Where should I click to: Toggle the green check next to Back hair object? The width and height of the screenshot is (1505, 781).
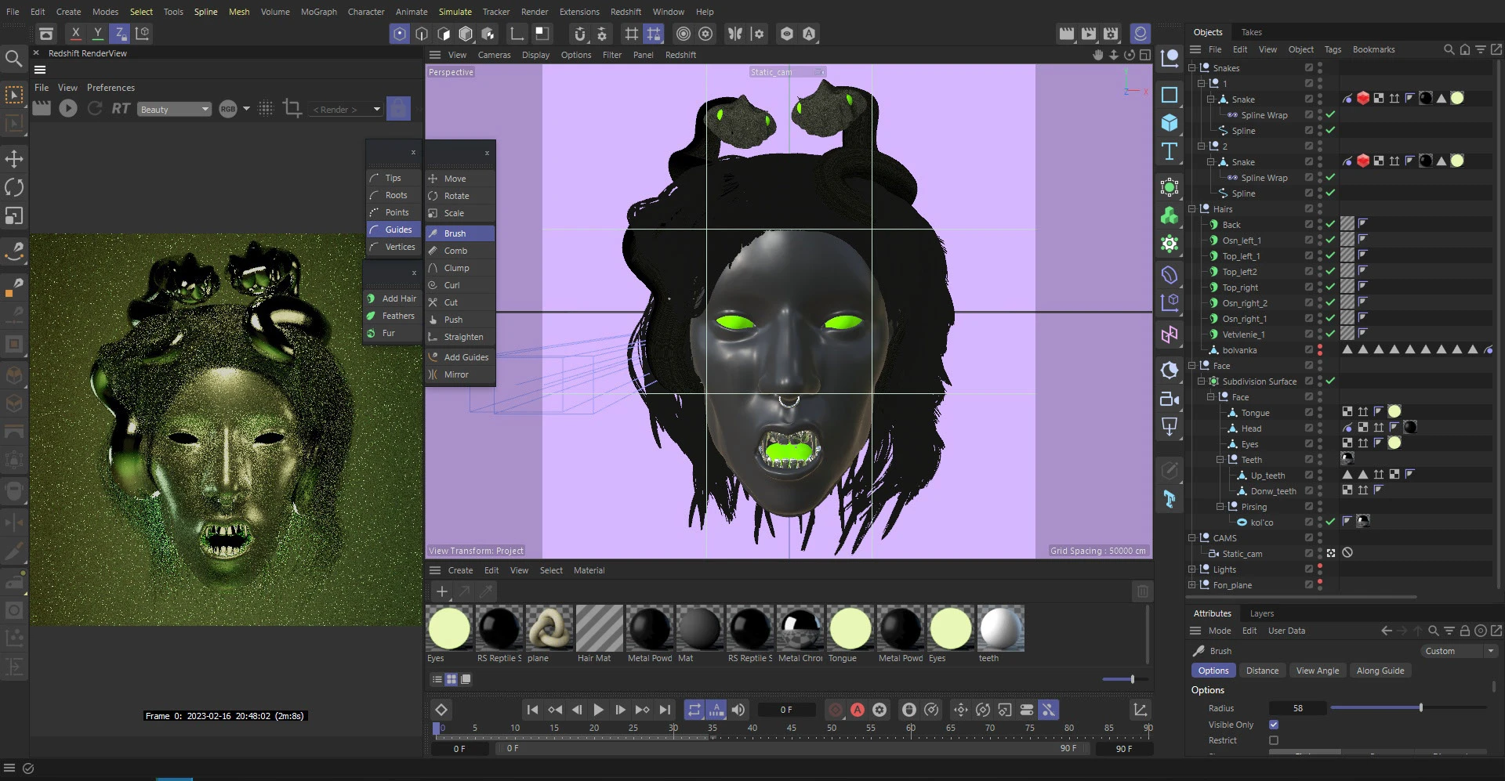[1330, 224]
